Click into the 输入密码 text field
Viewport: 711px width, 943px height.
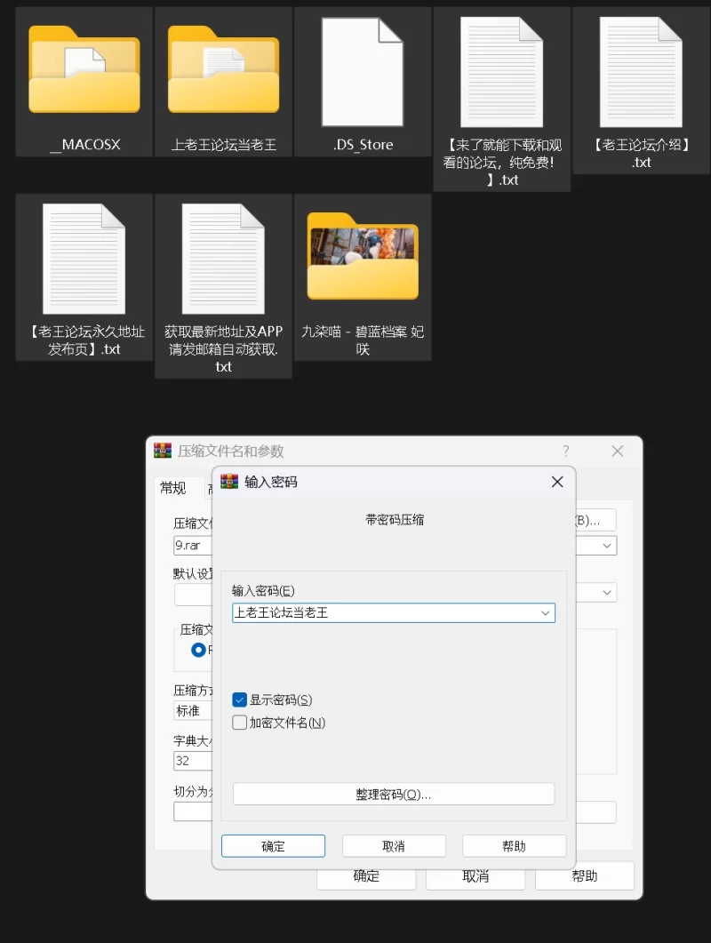(382, 613)
